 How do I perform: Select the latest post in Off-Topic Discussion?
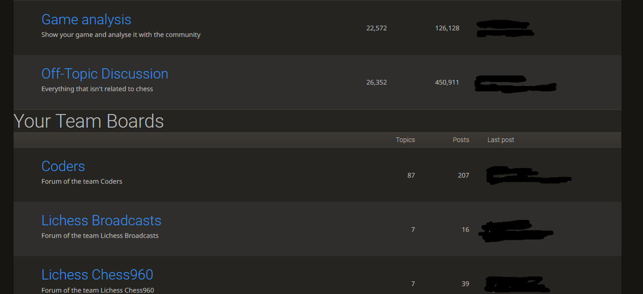click(x=514, y=84)
